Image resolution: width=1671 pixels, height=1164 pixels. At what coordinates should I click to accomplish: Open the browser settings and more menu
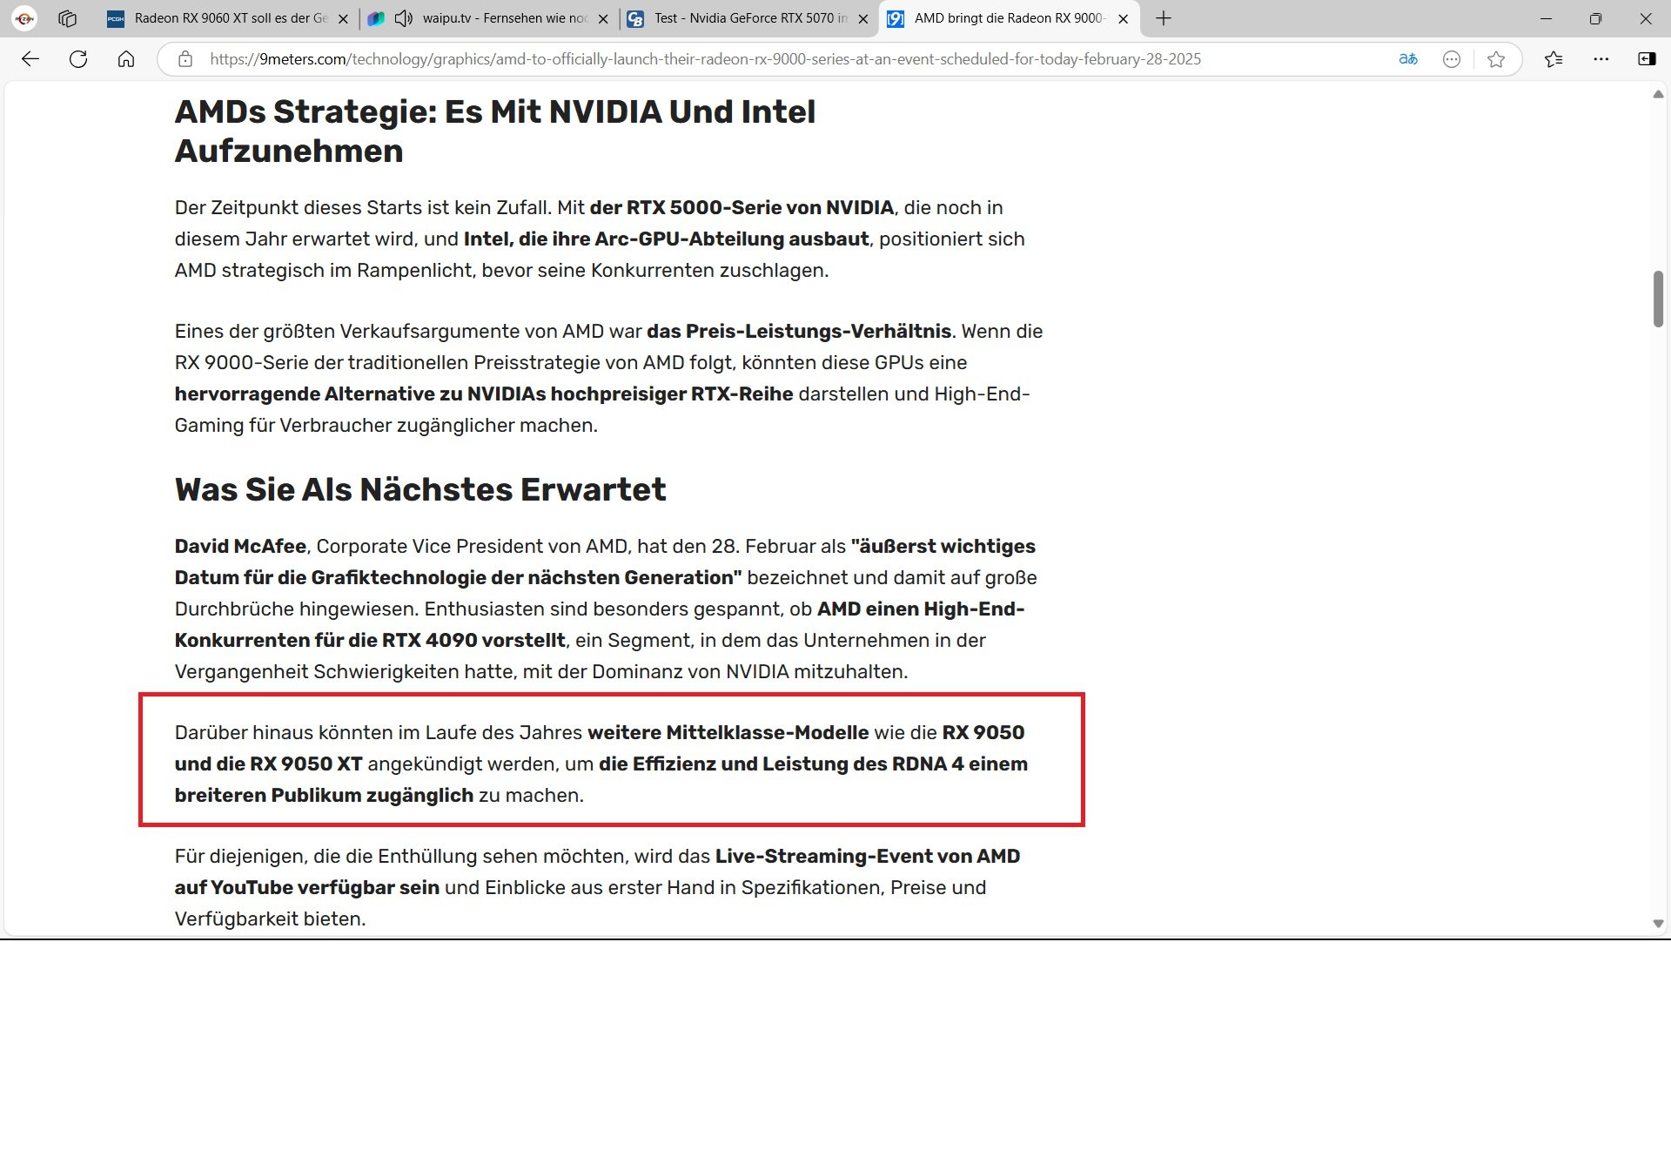[1601, 59]
